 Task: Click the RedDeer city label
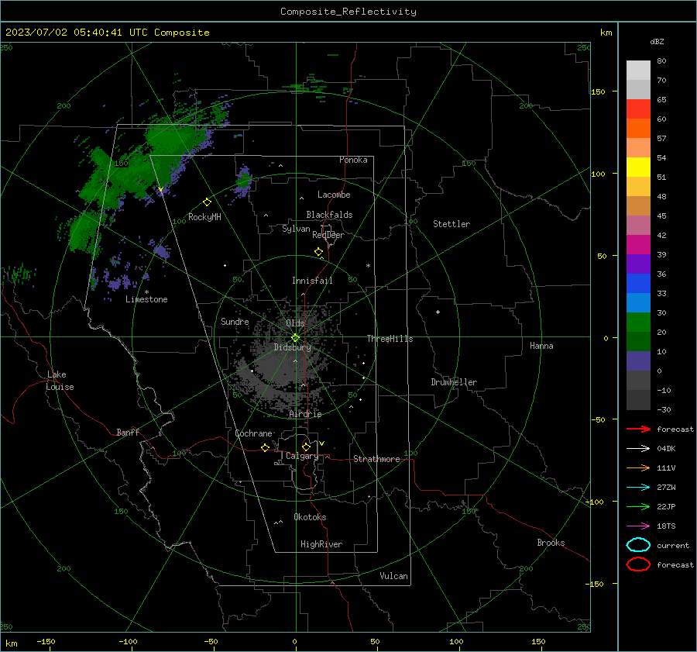328,235
